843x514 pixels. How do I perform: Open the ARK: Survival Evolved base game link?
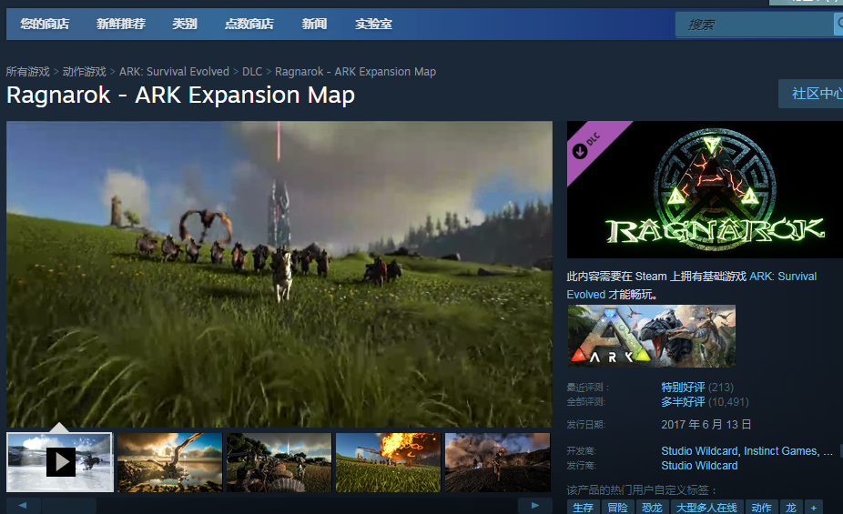point(691,285)
